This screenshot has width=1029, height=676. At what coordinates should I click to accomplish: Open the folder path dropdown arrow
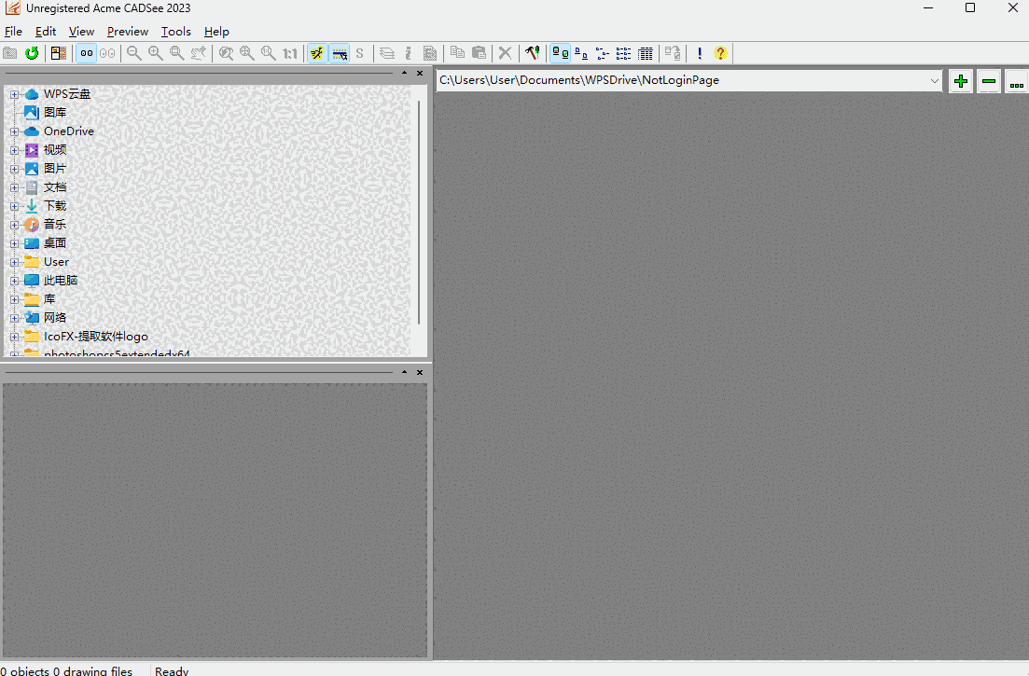[935, 81]
